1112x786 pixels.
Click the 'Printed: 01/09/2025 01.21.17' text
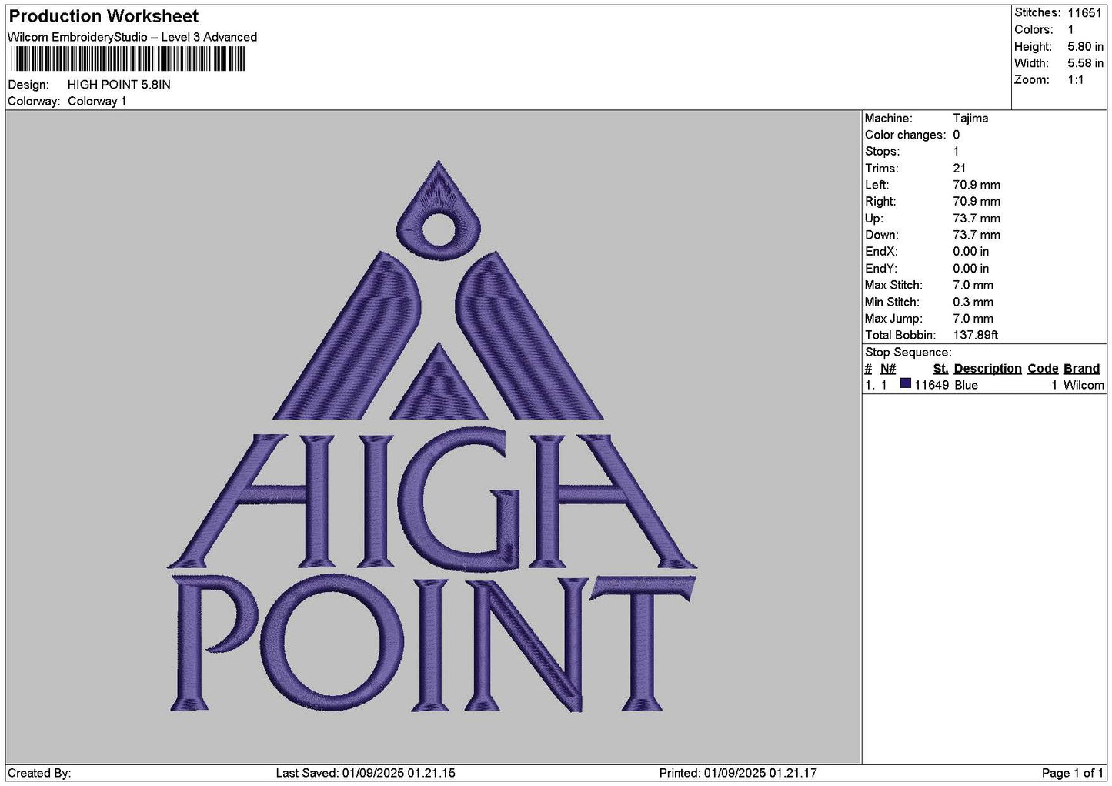click(x=738, y=773)
